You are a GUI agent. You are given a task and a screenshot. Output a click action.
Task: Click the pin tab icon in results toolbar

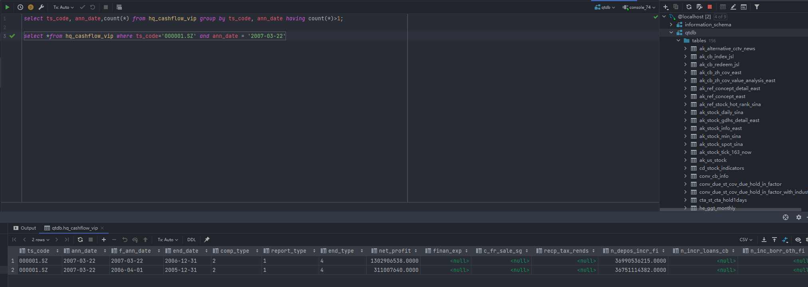click(207, 240)
